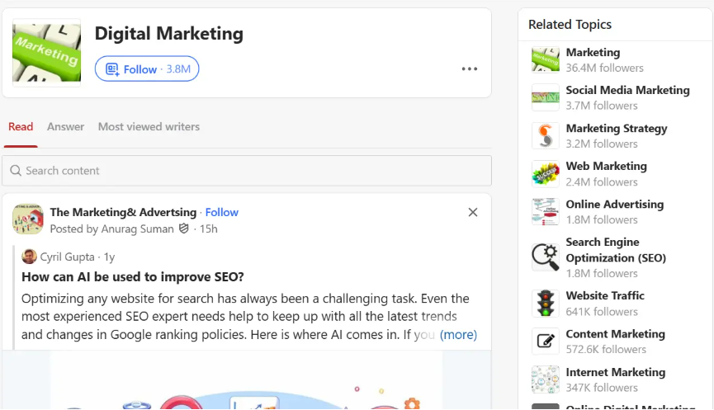Click the Web Marketing topic icon
714x410 pixels.
pyautogui.click(x=546, y=174)
